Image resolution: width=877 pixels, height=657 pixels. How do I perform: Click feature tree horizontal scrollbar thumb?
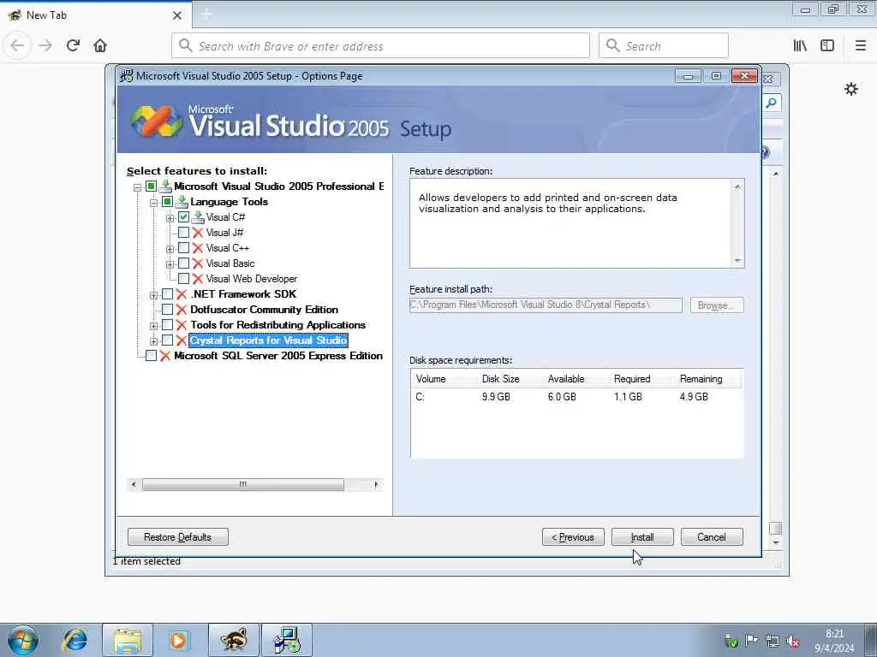coord(242,484)
